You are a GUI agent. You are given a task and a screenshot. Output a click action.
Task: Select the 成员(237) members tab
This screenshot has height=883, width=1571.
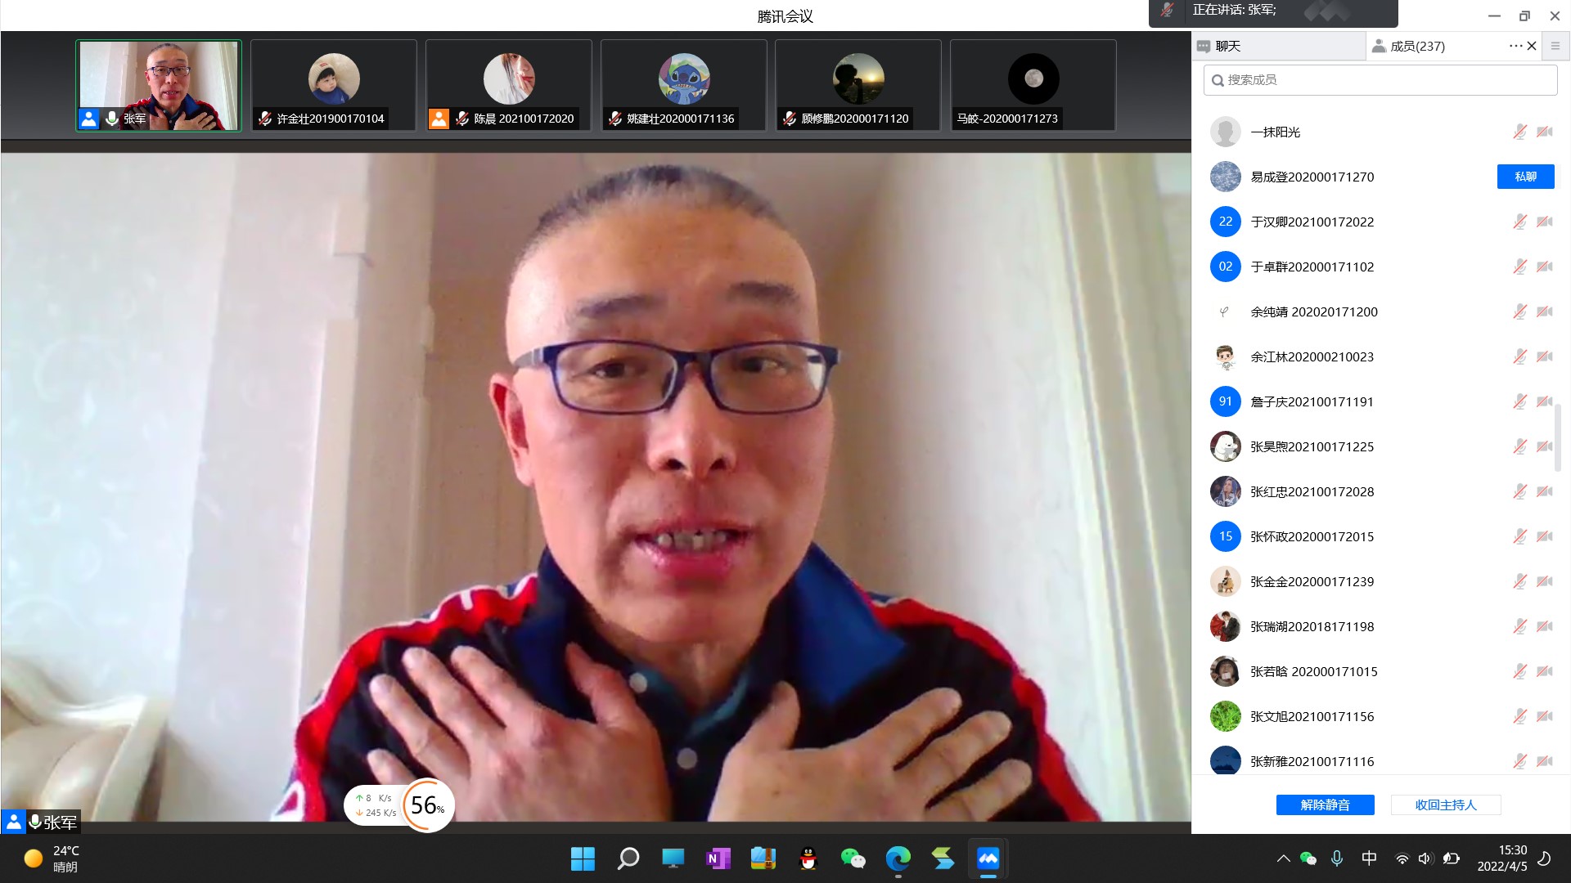click(x=1417, y=47)
